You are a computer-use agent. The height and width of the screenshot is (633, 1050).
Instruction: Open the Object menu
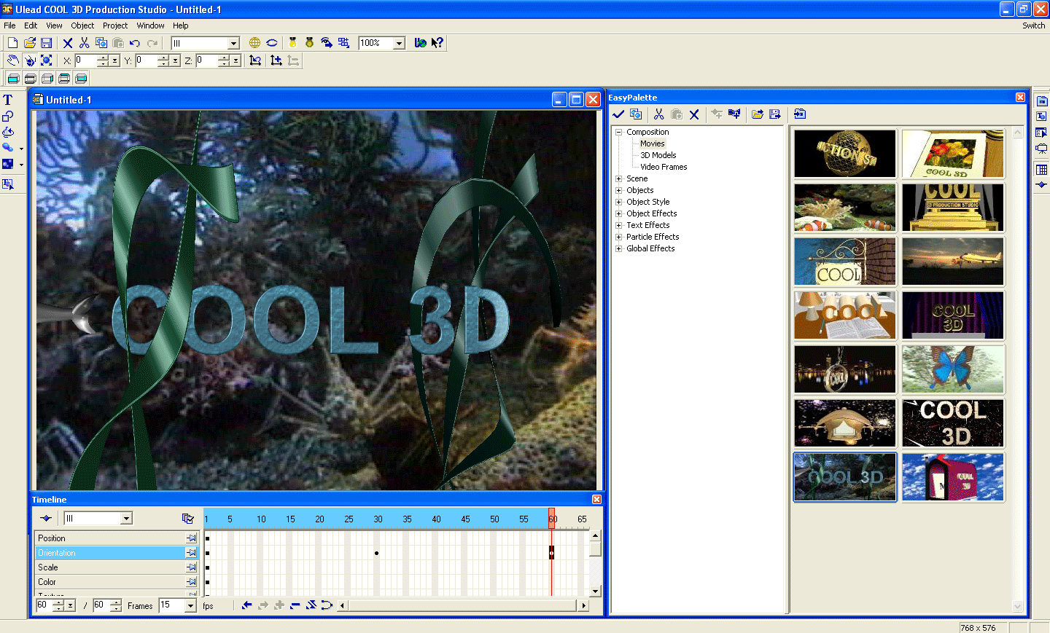tap(82, 25)
